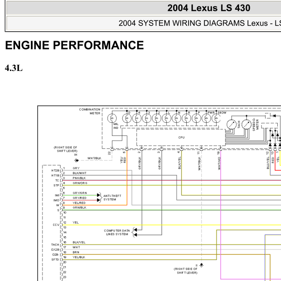281x281 pixels.
Task: Select the "2004 SYSTEM WIRING DIAGRAMS" subtitle line
Action: pos(200,23)
